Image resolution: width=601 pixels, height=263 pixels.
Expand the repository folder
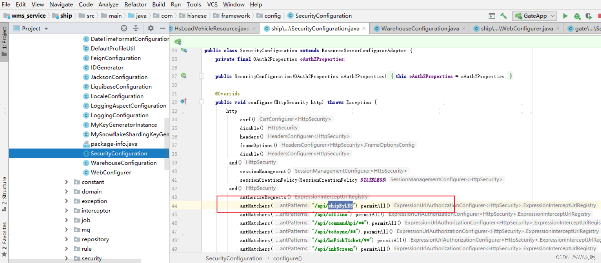(66, 239)
